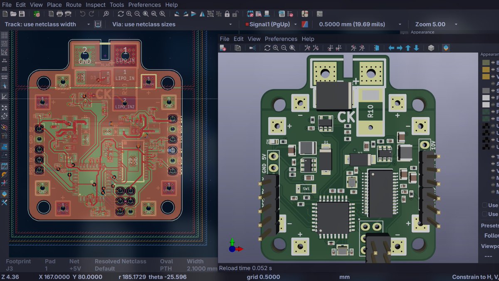499x281 pixels.
Task: Rotate selection clockwise in PCB toolbar
Action: pyautogui.click(x=185, y=14)
